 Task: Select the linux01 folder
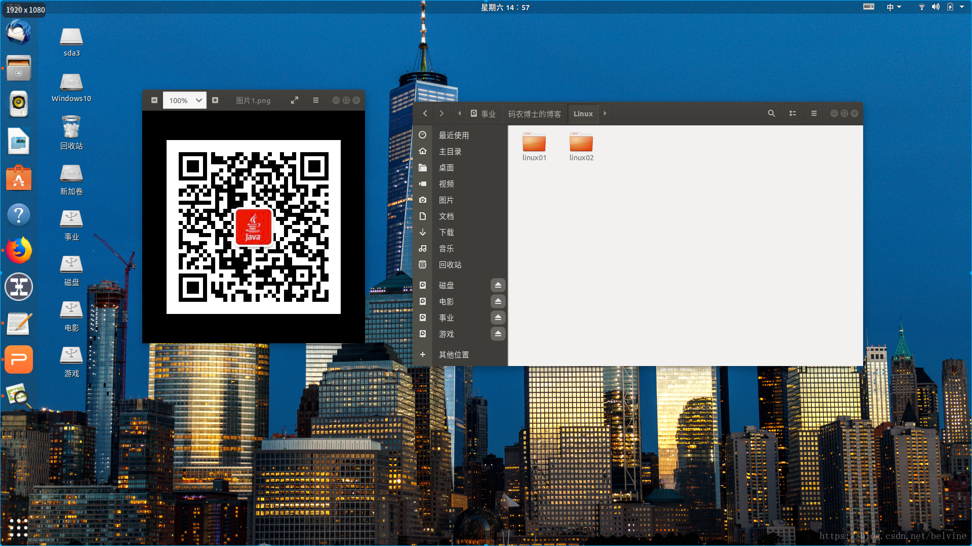coord(534,147)
